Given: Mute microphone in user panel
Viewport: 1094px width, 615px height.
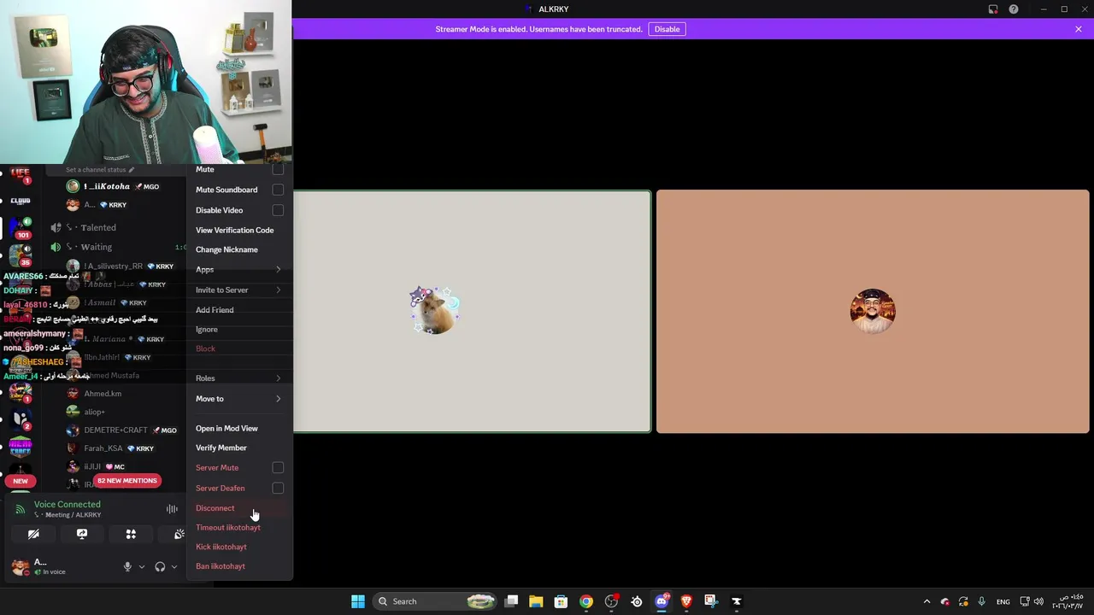Looking at the screenshot, I should pos(127,567).
